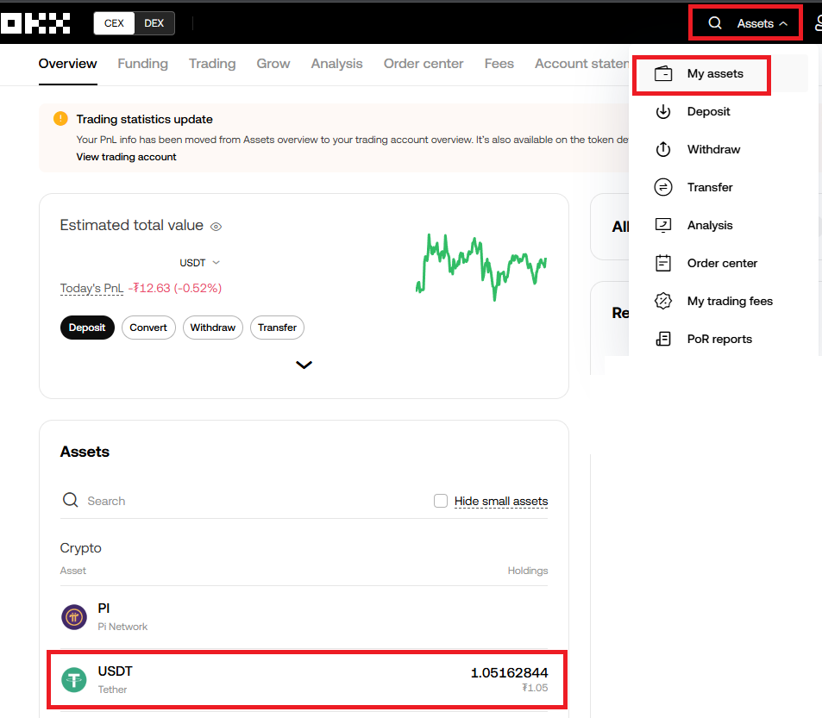This screenshot has width=822, height=718.
Task: Click the PI coin logo
Action: pyautogui.click(x=74, y=617)
